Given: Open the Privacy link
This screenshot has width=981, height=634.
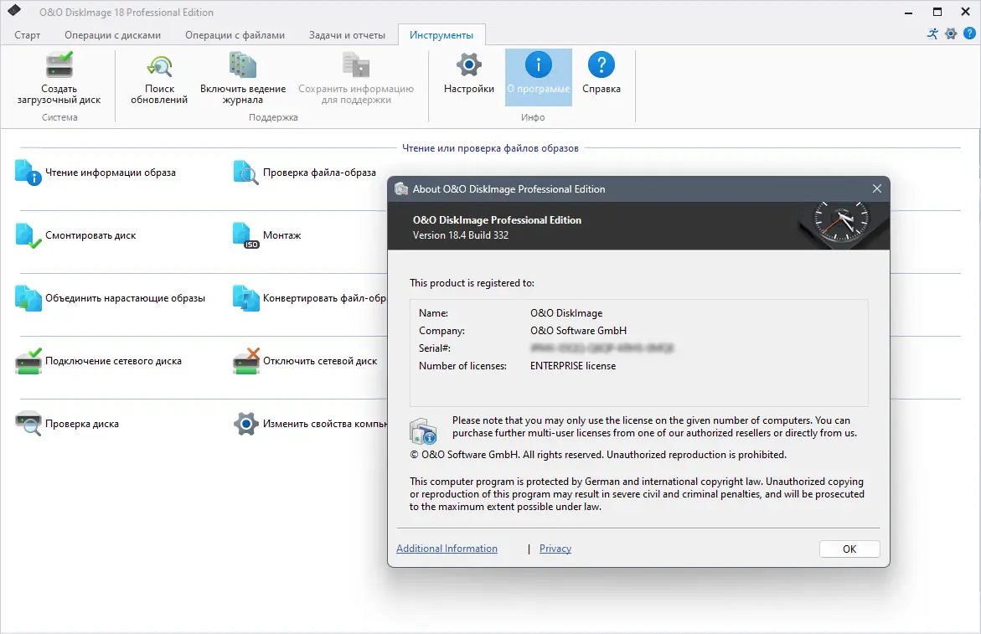Looking at the screenshot, I should [555, 549].
